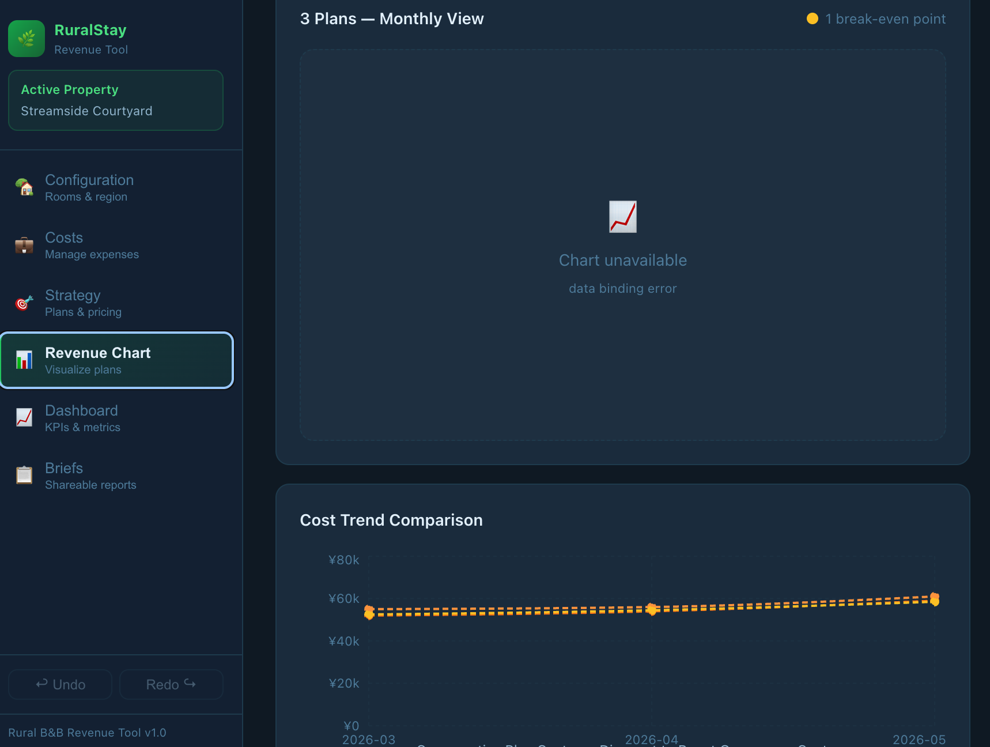The height and width of the screenshot is (747, 990).
Task: Click the Briefs clipboard icon
Action: click(x=24, y=476)
